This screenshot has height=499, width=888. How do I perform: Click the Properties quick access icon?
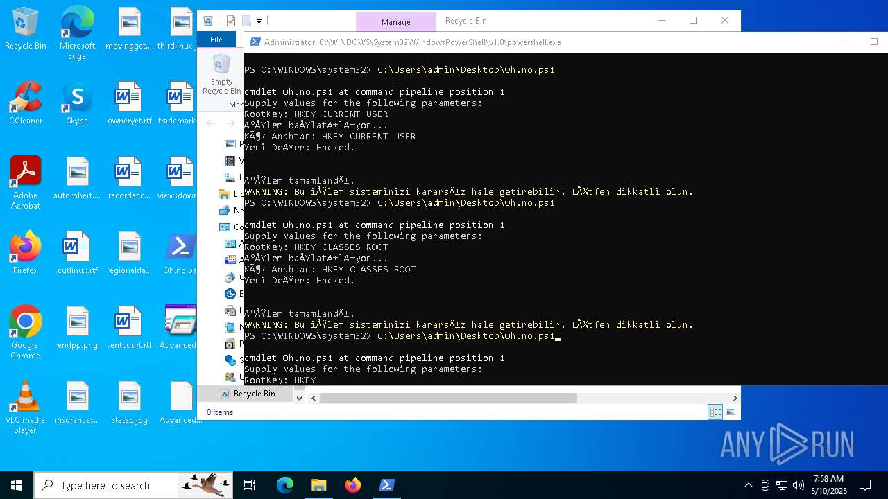tap(231, 21)
